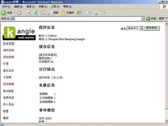Open the 查看(V) menu
The width and height of the screenshot is (168, 126).
[x=31, y=7]
